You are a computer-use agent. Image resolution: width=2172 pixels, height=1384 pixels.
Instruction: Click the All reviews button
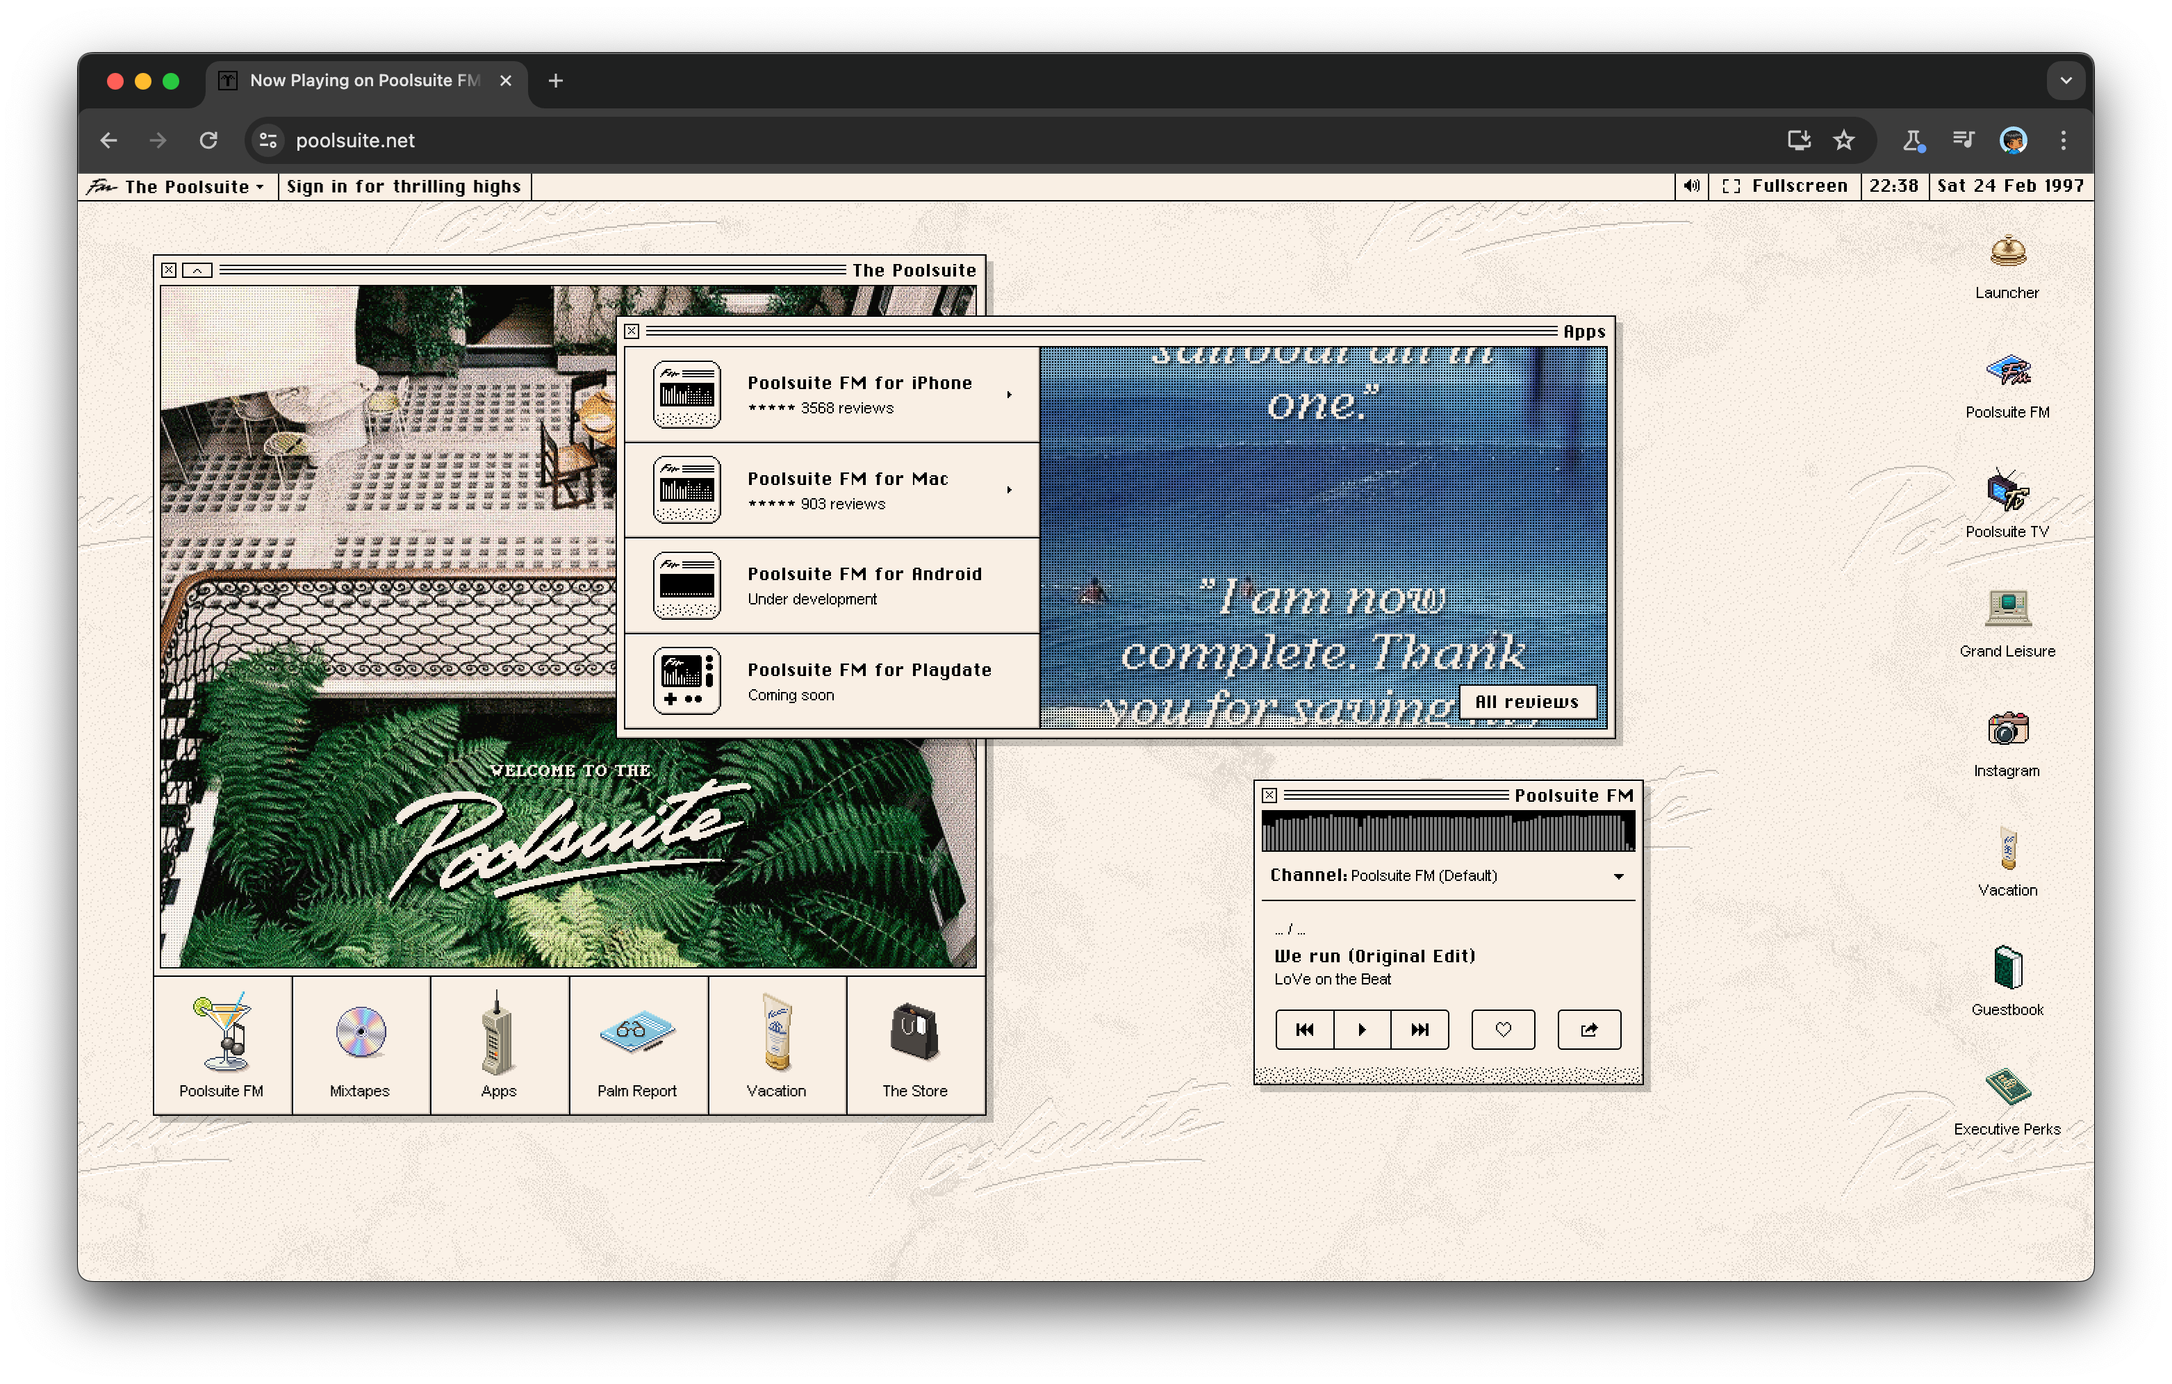click(1527, 701)
